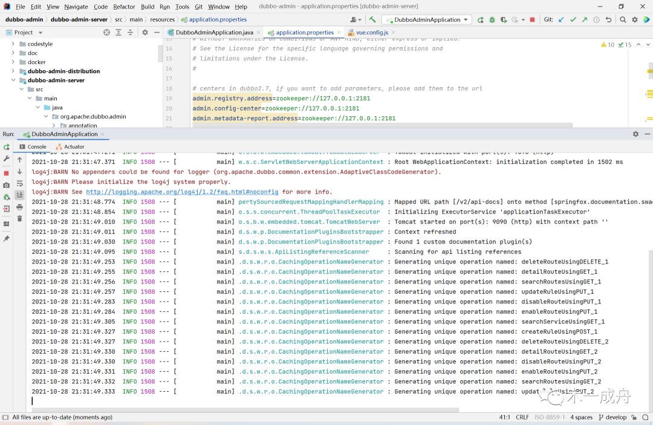
Task: Dump threads with the camera icon
Action: coord(6,185)
